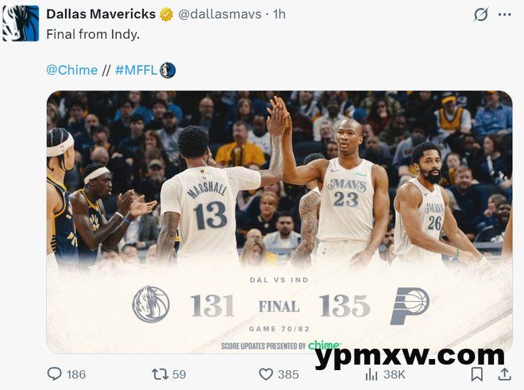Retweet the post using the repost icon
The height and width of the screenshot is (390, 524).
(160, 374)
